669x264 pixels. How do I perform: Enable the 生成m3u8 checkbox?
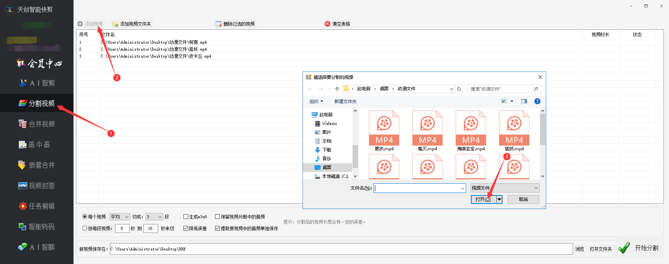pyautogui.click(x=195, y=217)
